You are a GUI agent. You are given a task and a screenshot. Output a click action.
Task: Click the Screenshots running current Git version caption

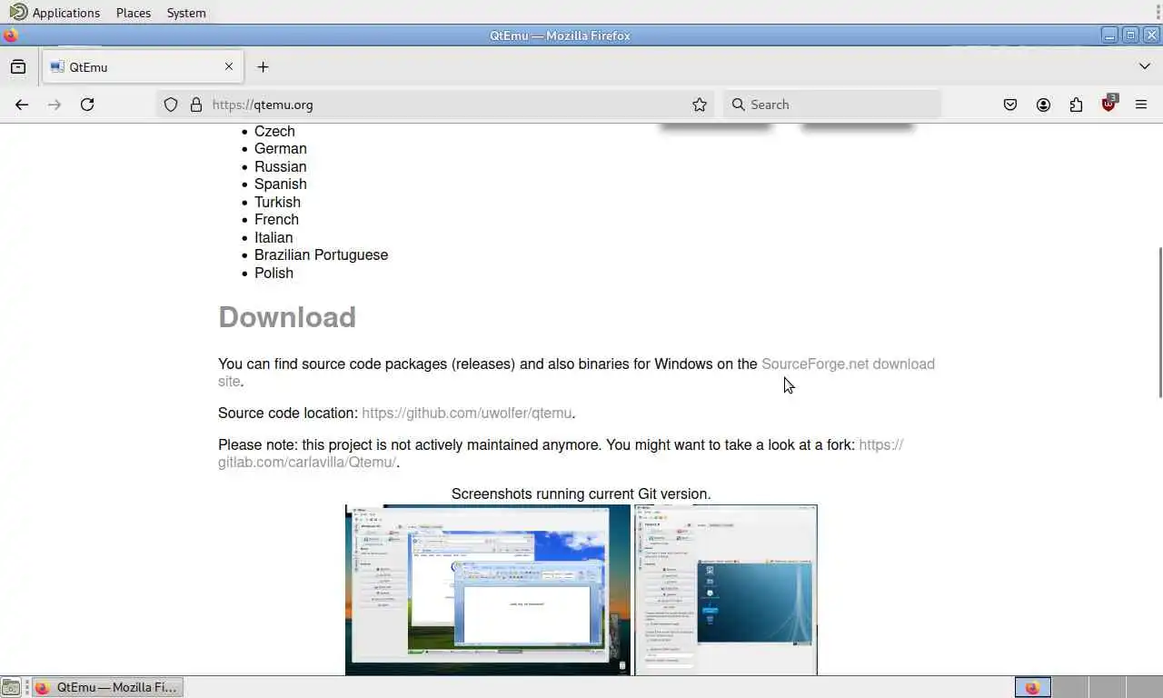(x=581, y=494)
